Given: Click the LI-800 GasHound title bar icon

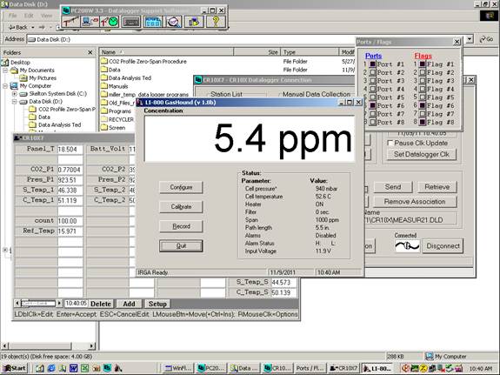Looking at the screenshot, I should pos(140,102).
